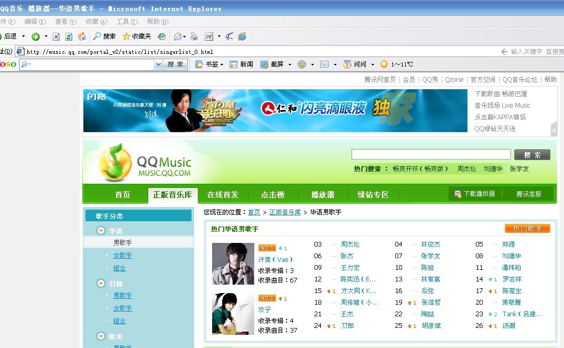564x348 pixels.
Task: Open the 收藏(A) menu
Action: pyautogui.click(x=97, y=22)
